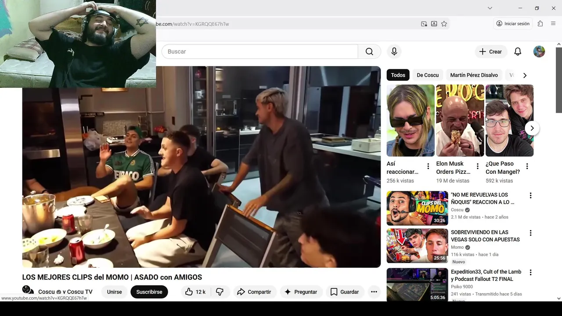This screenshot has height=316, width=562.
Task: Open options for 'SOBREVIVIENDO EN LAS VEGAS' video
Action: click(x=530, y=233)
